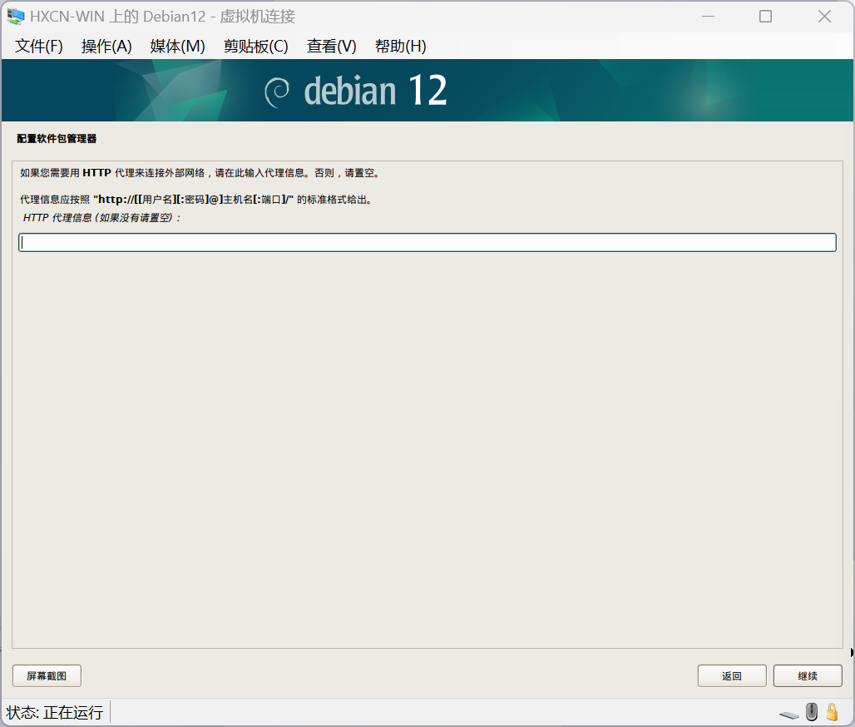
Task: Maximize the virtual machine connection window
Action: click(765, 17)
